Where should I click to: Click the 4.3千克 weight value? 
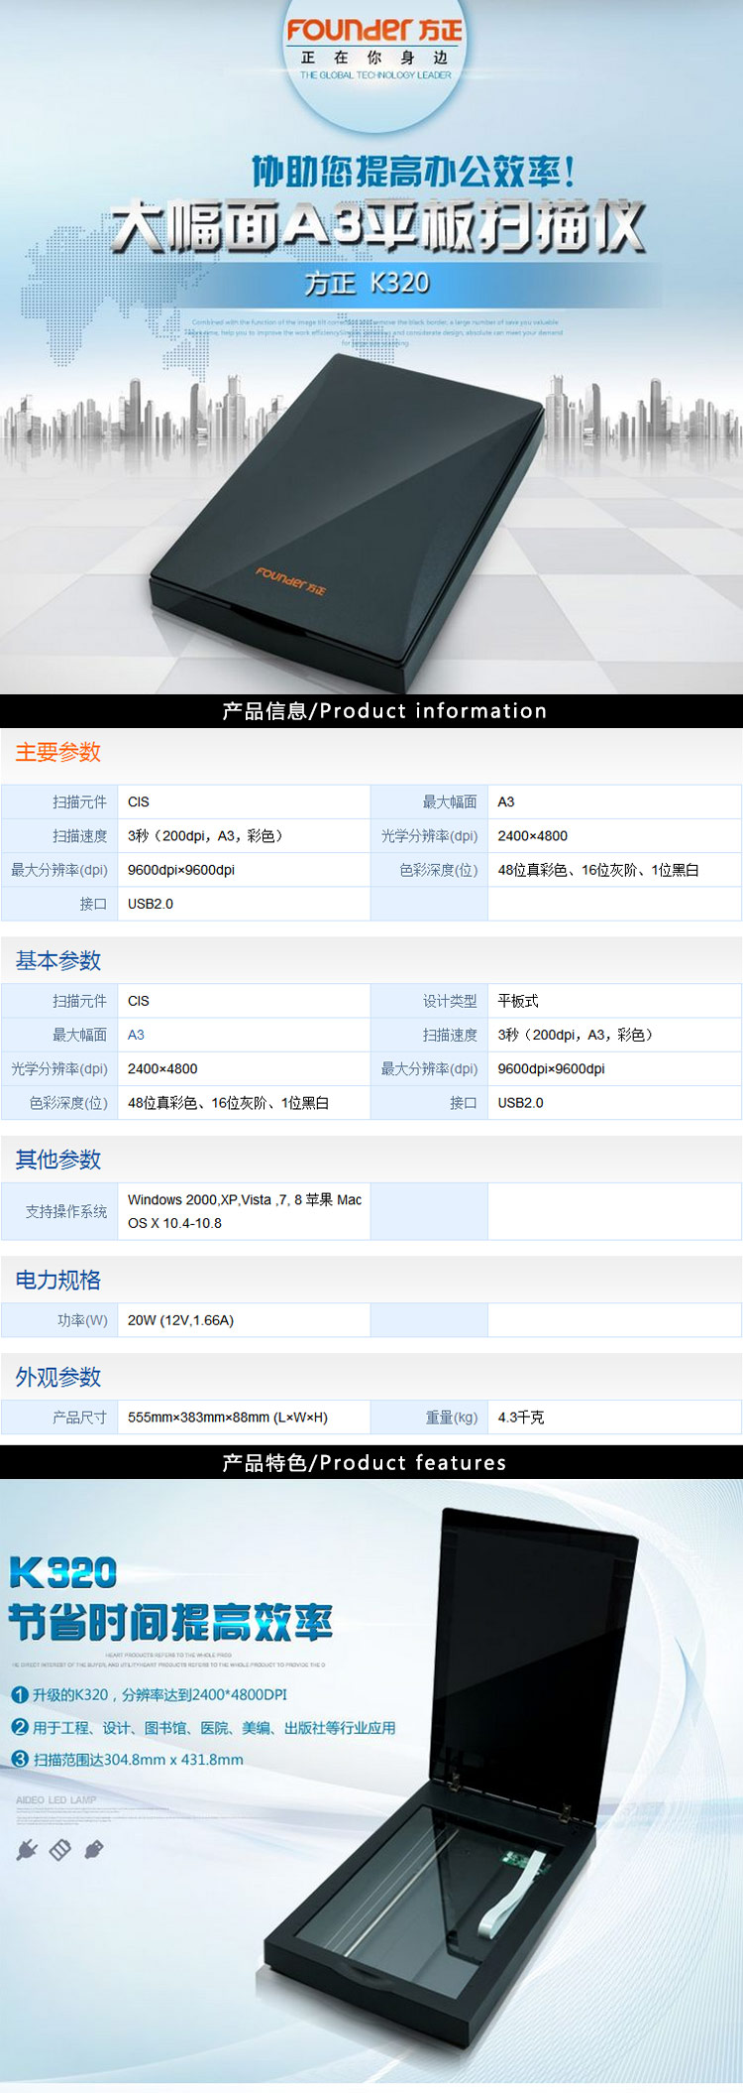[521, 1417]
